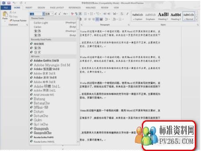Choose DotumChe font from list
This screenshot has width=201, height=151.
53,116
